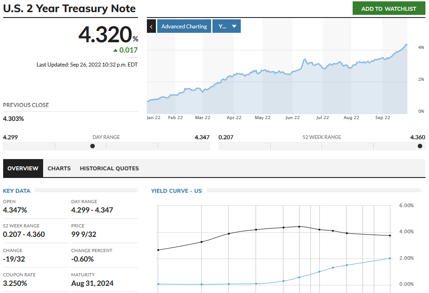Screen dimensions: 429x293
Task: Expand the chart time range dropdown
Action: click(226, 26)
